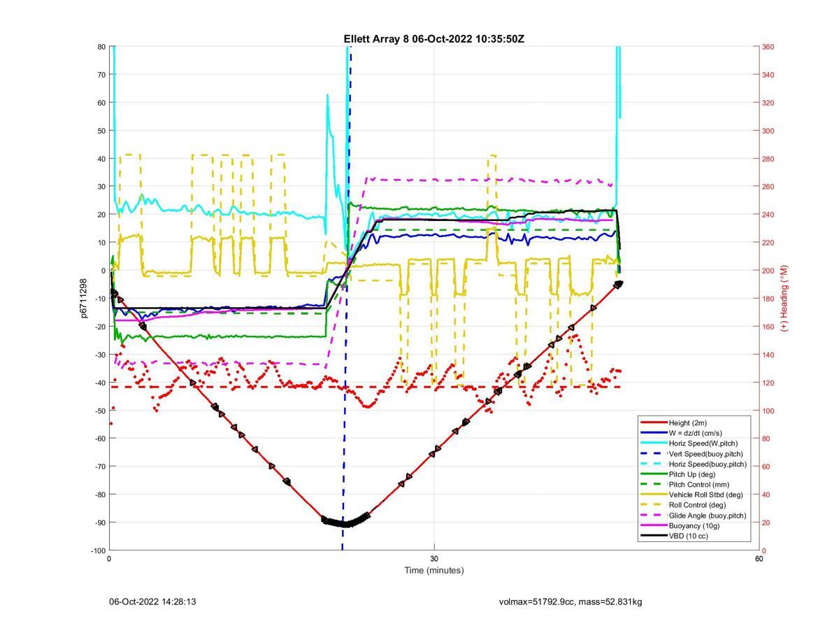Click the plot title "Ellett Array 8 06-Oct-2022 10:35:50Z"
839x619 pixels.
[x=433, y=39]
